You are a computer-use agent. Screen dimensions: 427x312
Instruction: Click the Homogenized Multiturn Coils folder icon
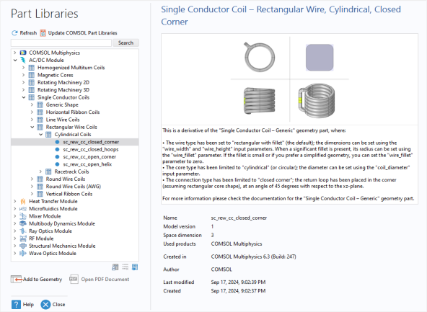32,68
